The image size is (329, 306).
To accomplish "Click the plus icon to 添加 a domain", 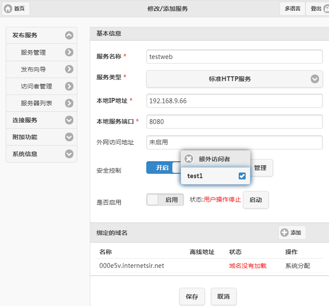I will pyautogui.click(x=285, y=233).
